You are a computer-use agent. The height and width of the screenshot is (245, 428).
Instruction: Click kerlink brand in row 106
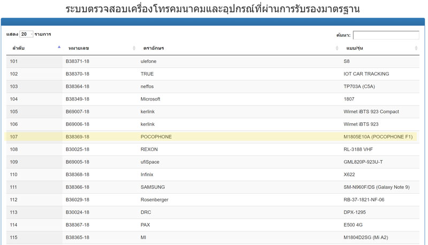[148, 124]
